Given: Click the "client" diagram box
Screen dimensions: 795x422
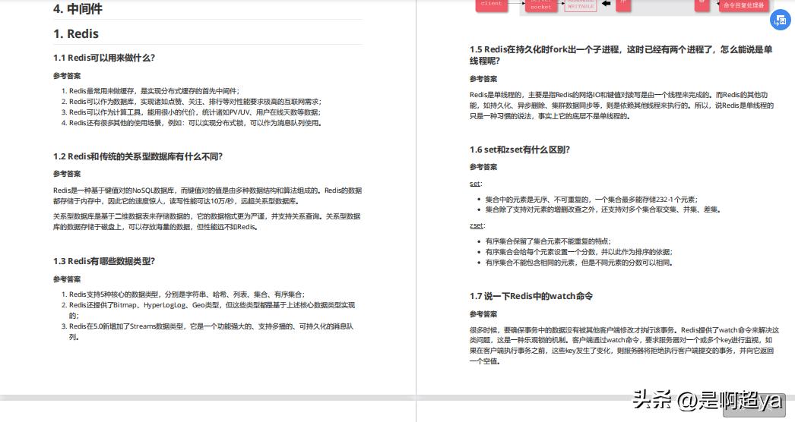Looking at the screenshot, I should coord(491,4).
